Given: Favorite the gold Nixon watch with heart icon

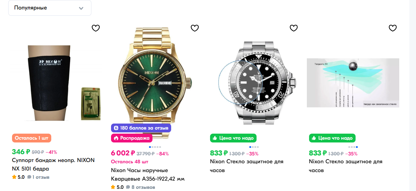Looking at the screenshot, I should (195, 28).
